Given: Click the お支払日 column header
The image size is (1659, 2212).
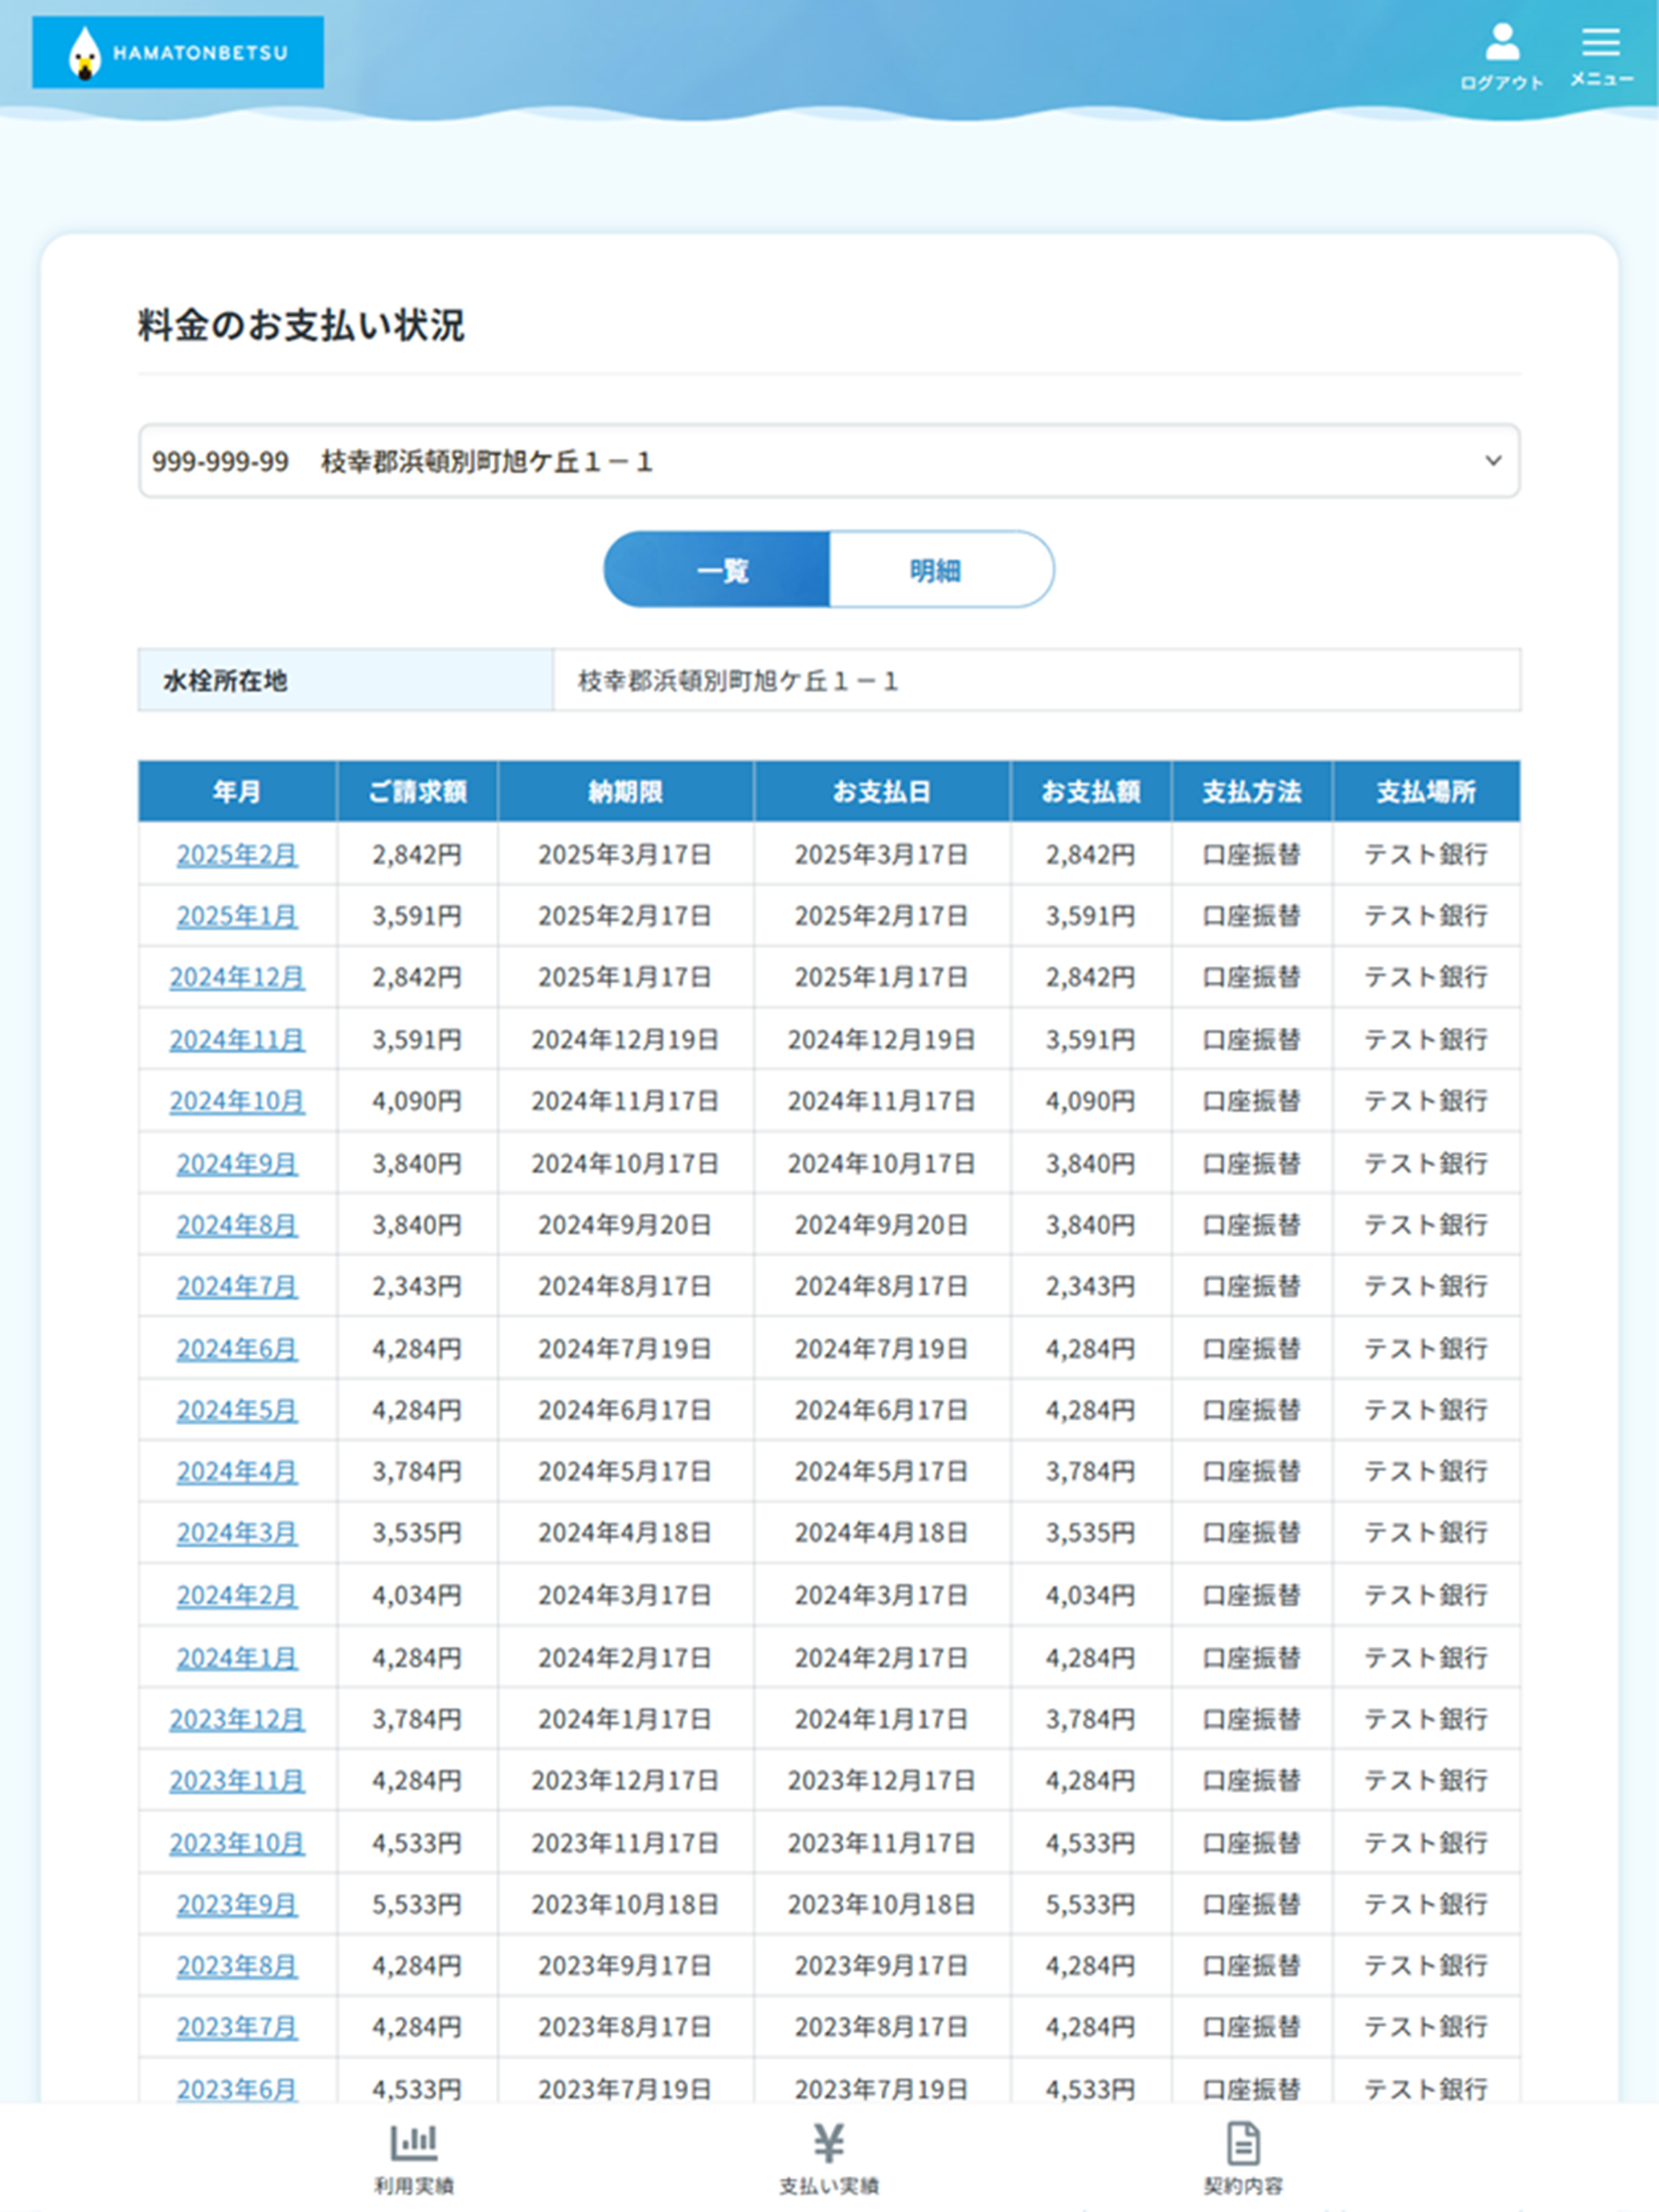Looking at the screenshot, I should (x=882, y=792).
